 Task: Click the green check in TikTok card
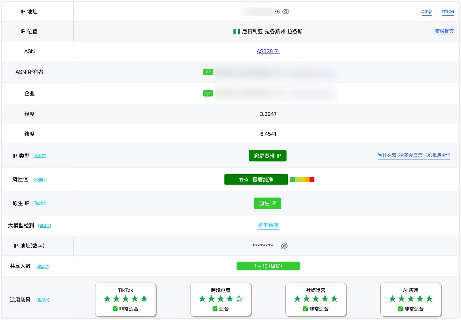(115, 309)
